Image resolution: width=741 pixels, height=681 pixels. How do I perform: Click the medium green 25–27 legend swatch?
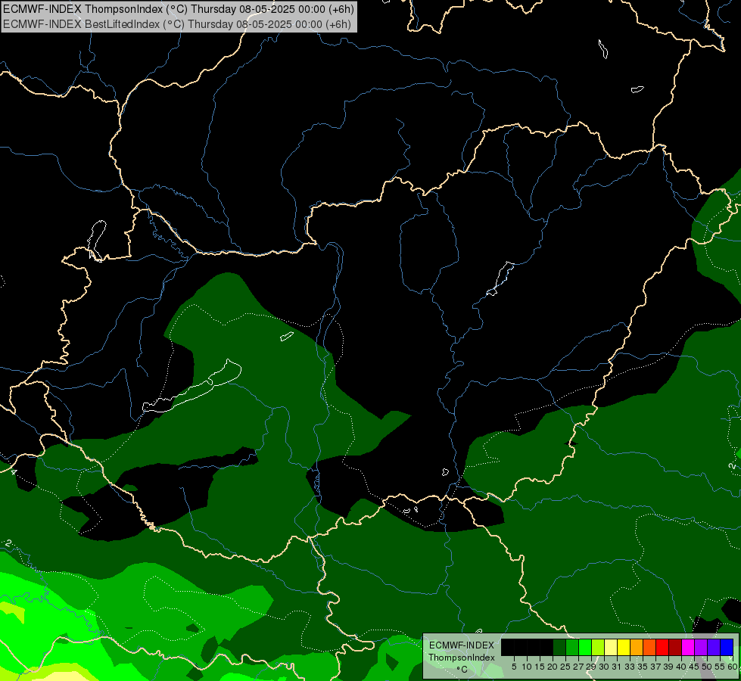(x=572, y=647)
